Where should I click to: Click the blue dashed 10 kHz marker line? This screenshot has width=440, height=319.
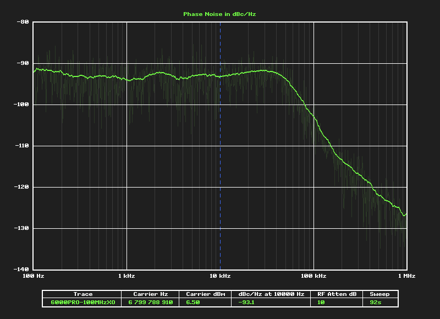click(x=221, y=146)
